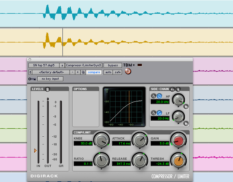
Task: Click the OUT meter clip indicator
Action: [48, 99]
